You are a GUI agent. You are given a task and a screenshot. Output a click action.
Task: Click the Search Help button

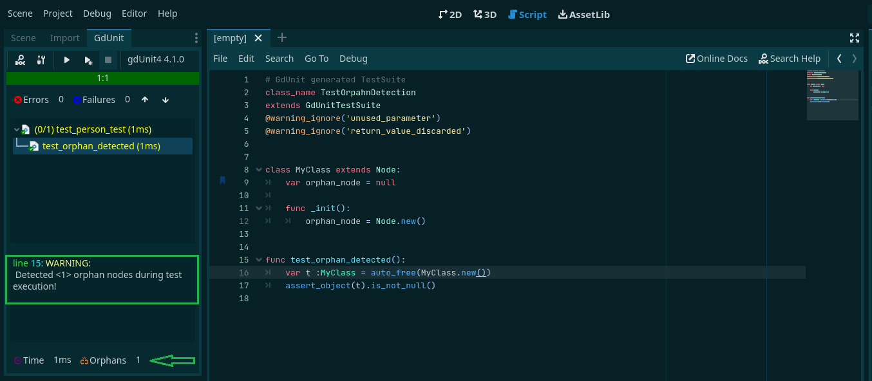tap(790, 58)
